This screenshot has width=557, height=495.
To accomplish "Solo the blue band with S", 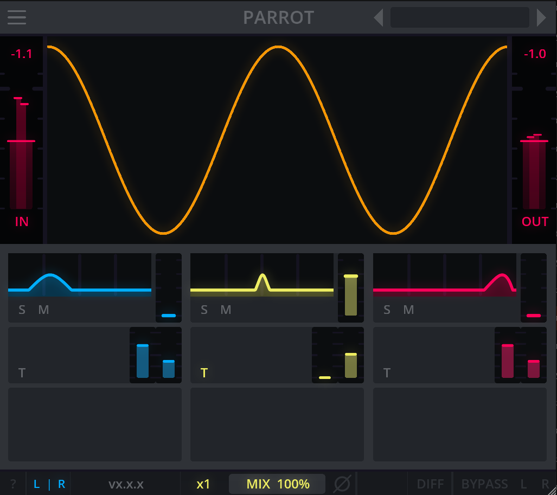I will (x=22, y=310).
